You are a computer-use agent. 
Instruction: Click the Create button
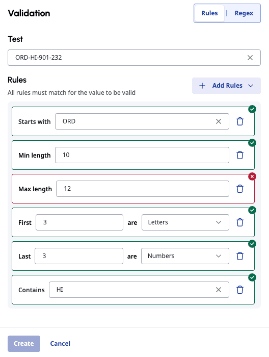[x=24, y=344]
